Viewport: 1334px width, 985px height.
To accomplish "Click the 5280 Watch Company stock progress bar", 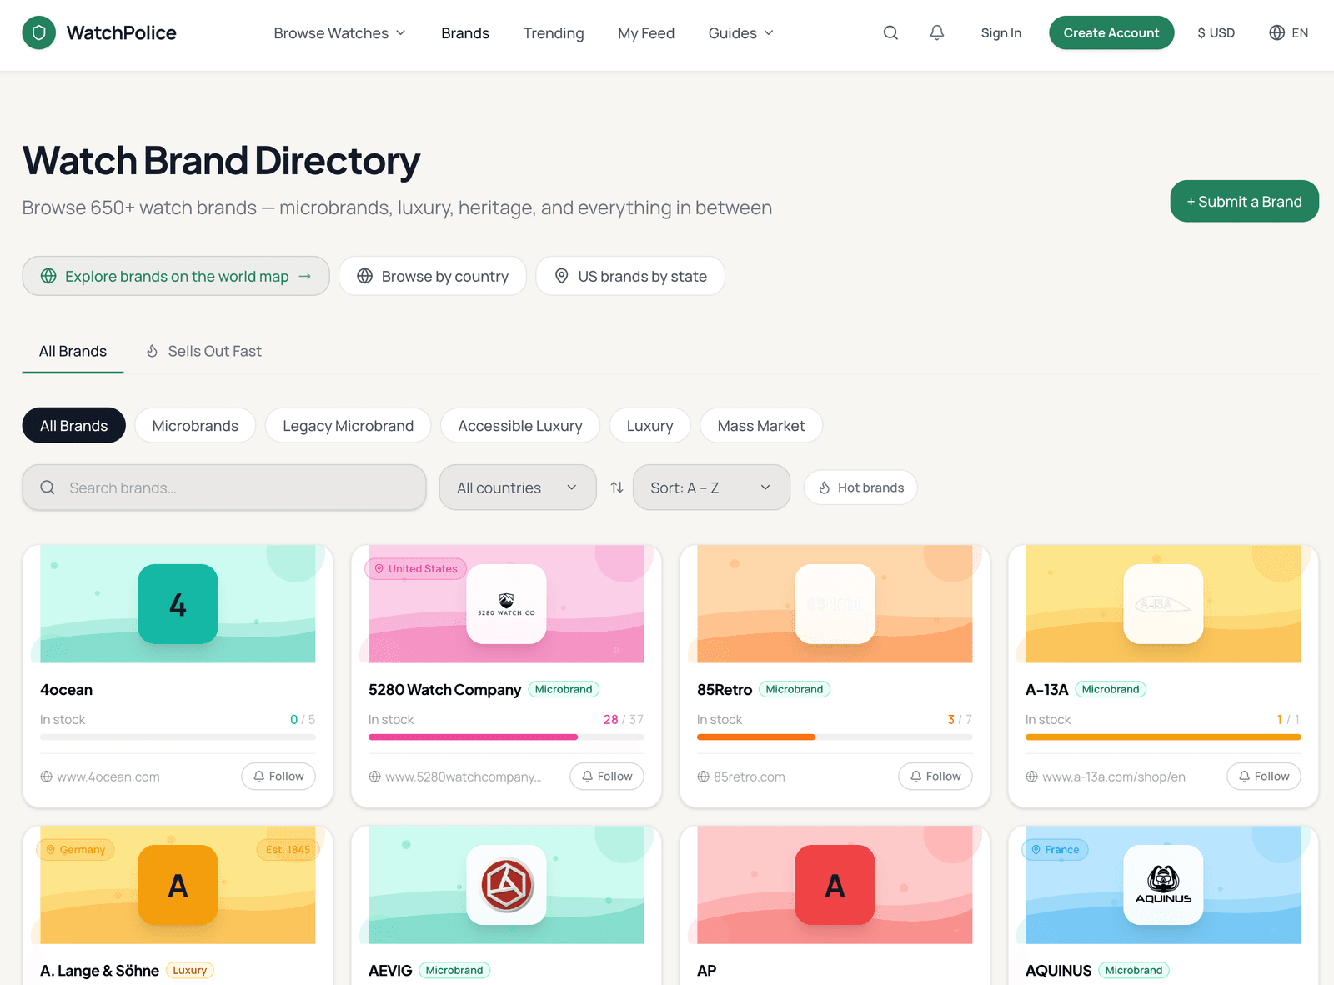I will pyautogui.click(x=506, y=737).
